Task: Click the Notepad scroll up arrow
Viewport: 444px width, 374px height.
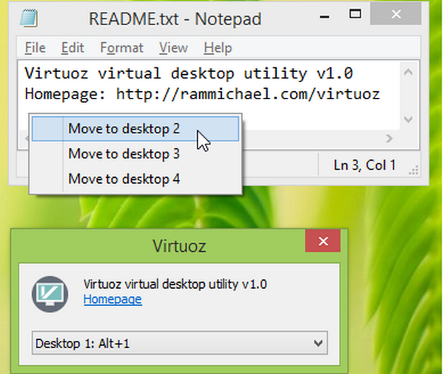Action: (408, 72)
